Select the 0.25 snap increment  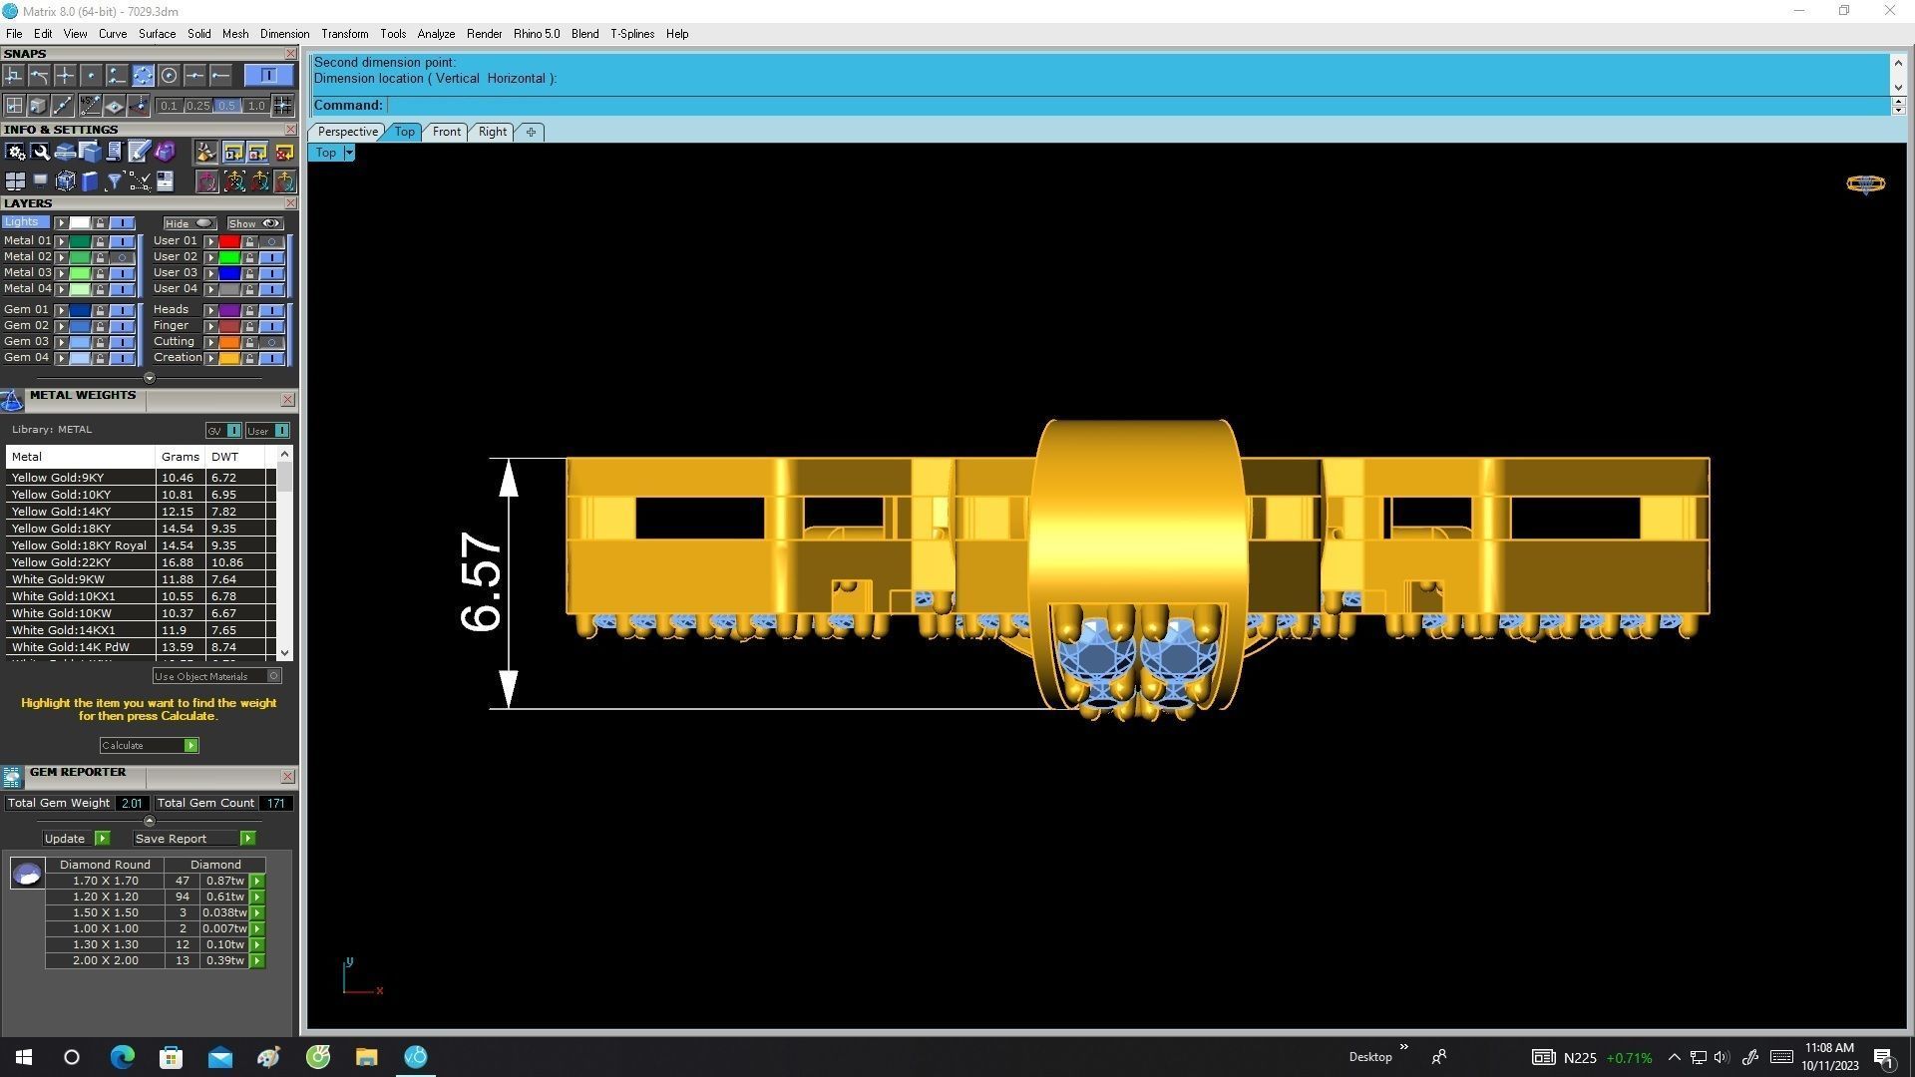(x=197, y=106)
